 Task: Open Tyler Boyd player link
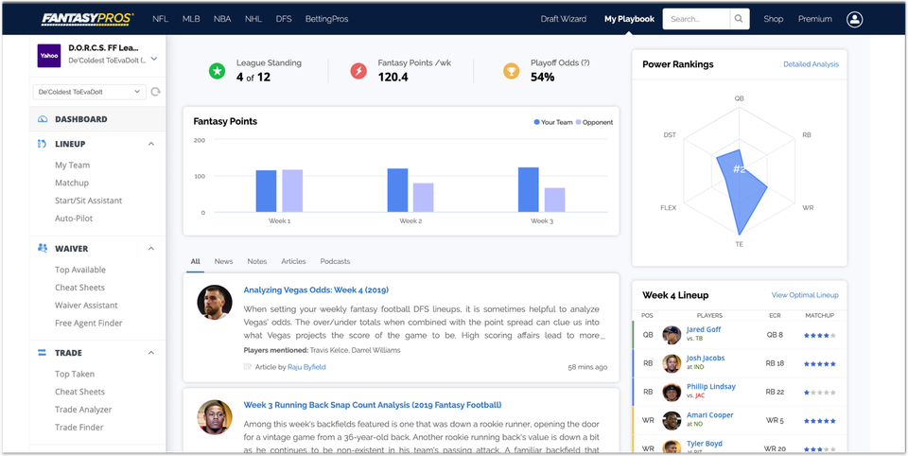pos(705,444)
